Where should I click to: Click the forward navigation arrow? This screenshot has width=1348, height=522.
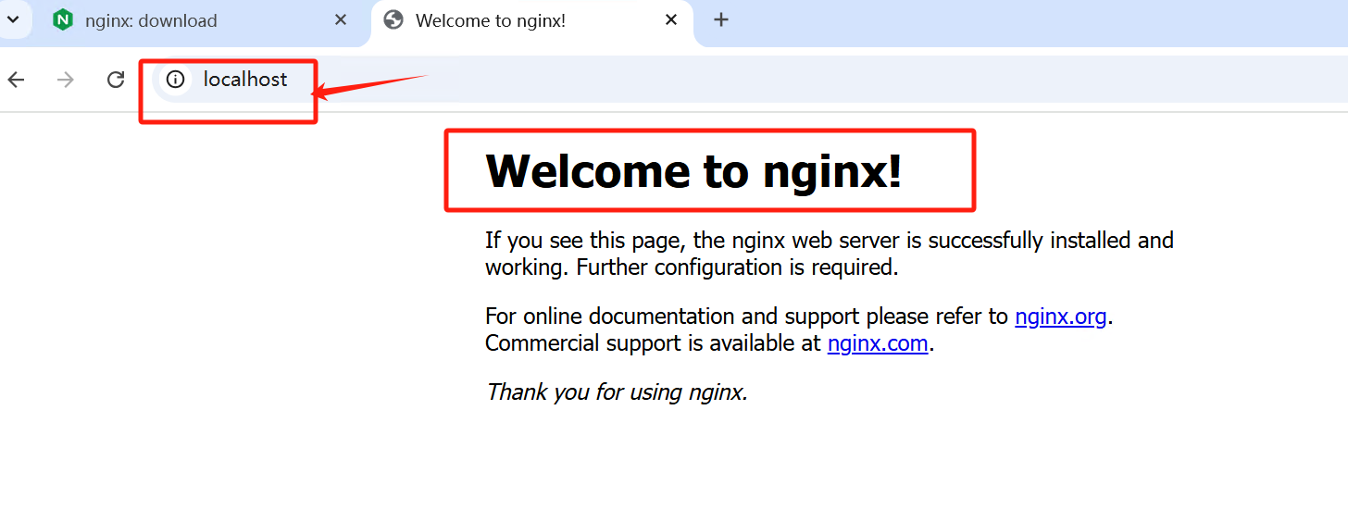pyautogui.click(x=65, y=80)
